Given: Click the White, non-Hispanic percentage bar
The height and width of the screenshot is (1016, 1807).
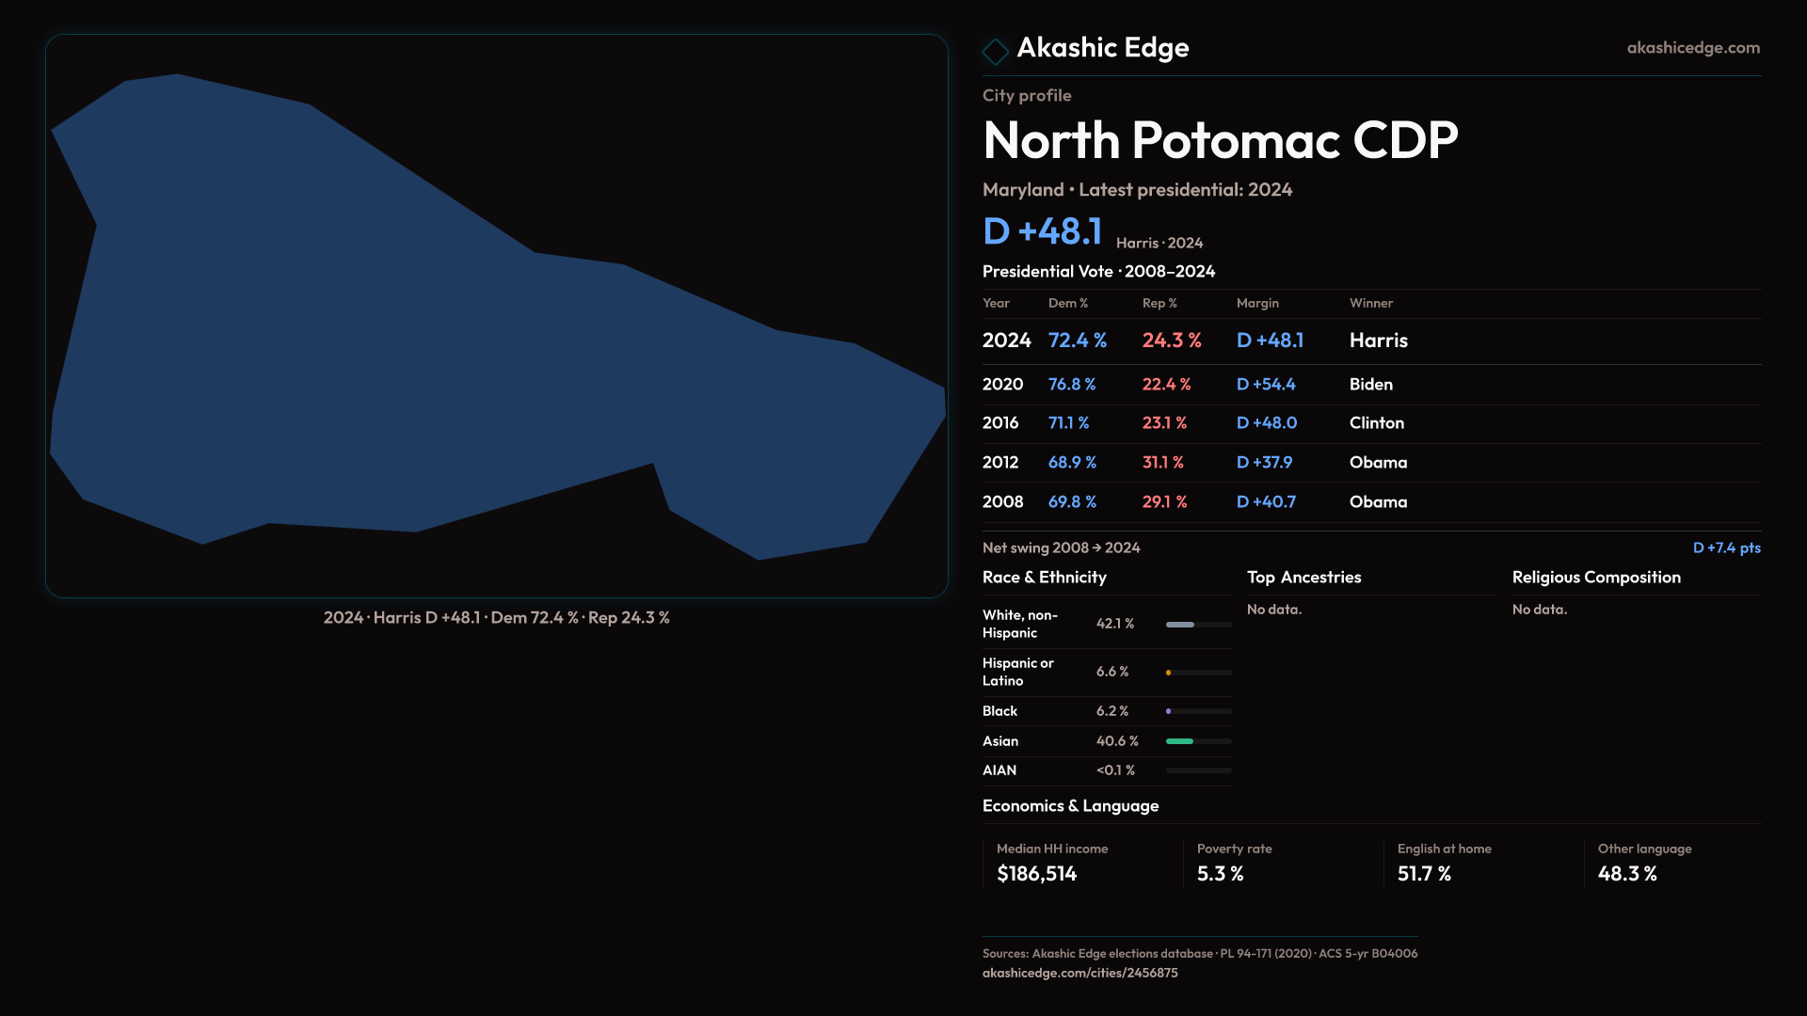Looking at the screenshot, I should 1180,625.
